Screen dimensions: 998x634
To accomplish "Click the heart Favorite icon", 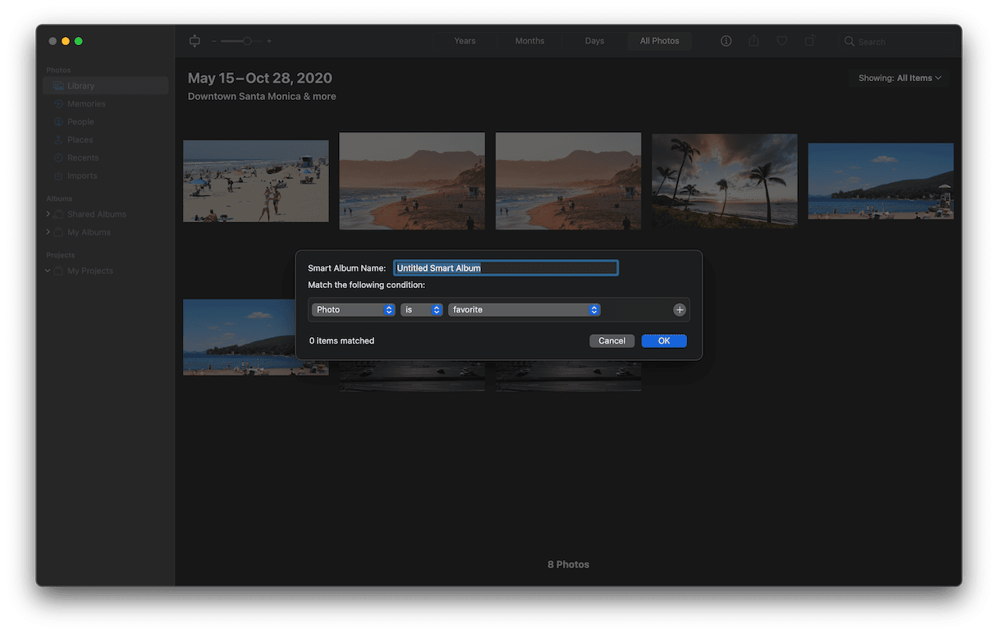I will pos(782,41).
